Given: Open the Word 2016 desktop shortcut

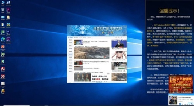Looking at the screenshot, I should pyautogui.click(x=8, y=3).
